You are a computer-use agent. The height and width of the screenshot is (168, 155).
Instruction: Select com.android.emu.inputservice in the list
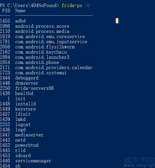click(x=51, y=42)
